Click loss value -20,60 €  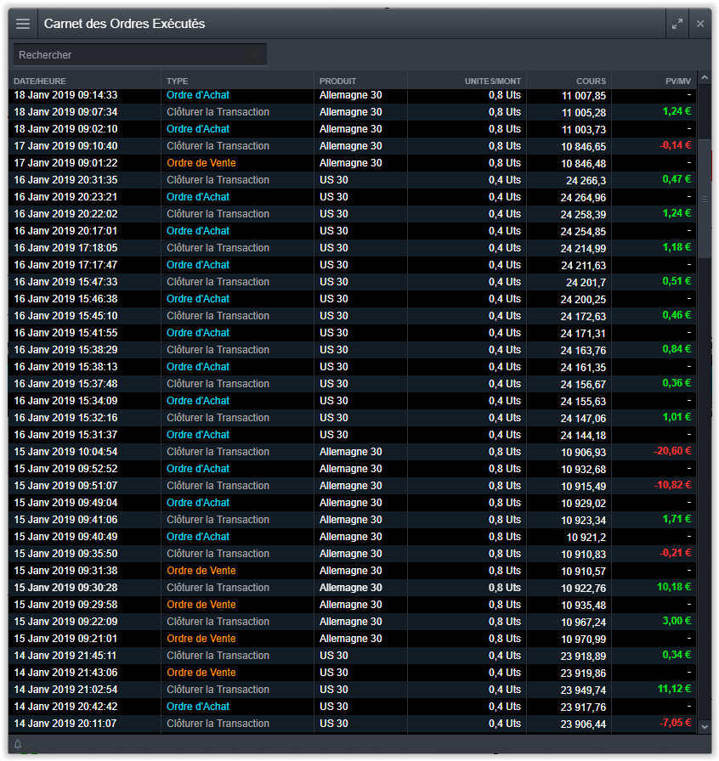click(x=672, y=451)
